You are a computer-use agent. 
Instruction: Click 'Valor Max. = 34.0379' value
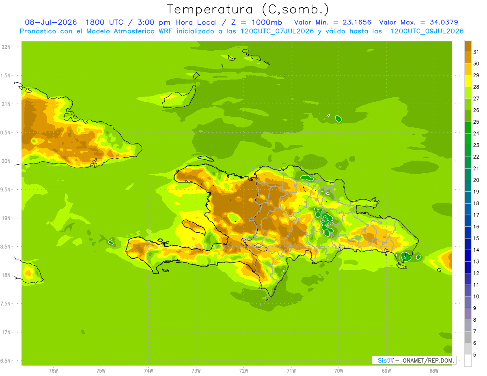tap(418, 22)
